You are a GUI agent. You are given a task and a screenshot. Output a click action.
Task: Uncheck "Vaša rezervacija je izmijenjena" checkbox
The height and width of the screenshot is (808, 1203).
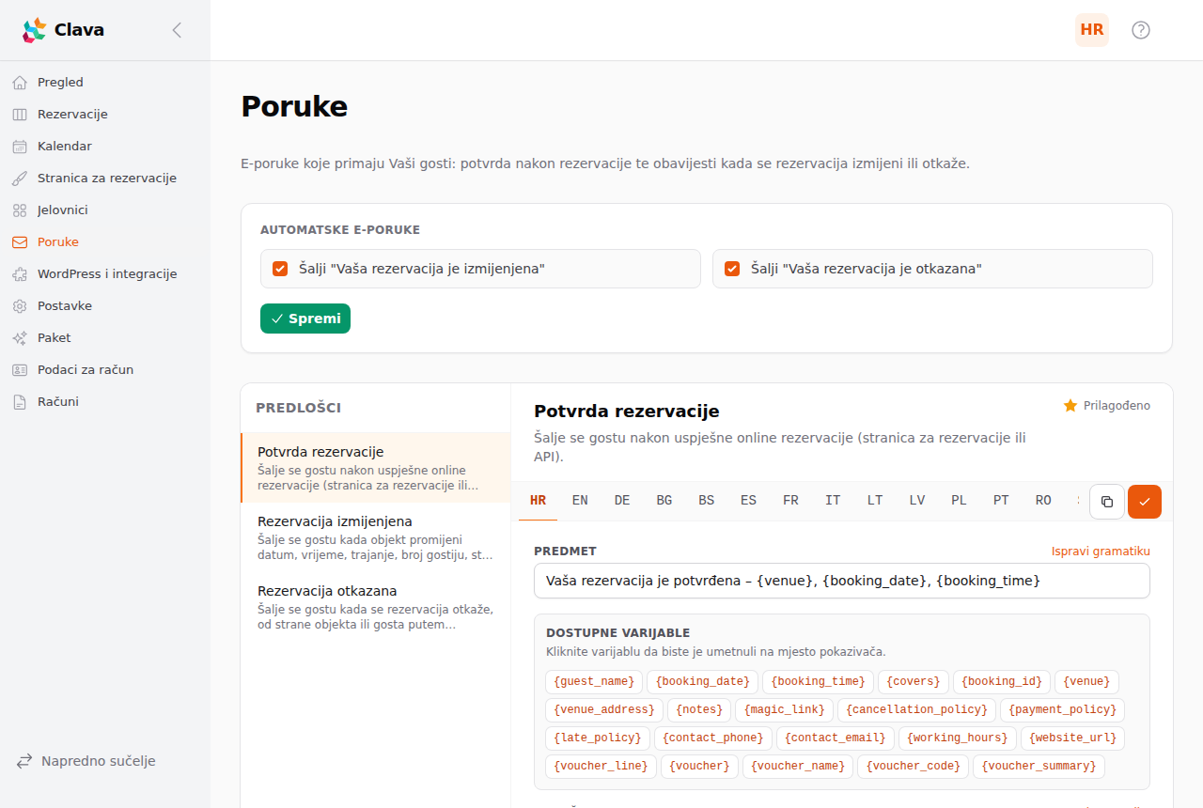click(280, 269)
